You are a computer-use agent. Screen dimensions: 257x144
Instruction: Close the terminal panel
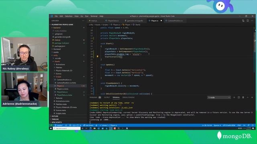click(x=252, y=97)
